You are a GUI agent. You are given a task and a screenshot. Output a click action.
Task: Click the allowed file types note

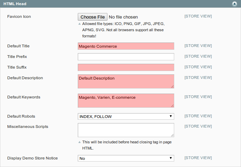coord(123,30)
